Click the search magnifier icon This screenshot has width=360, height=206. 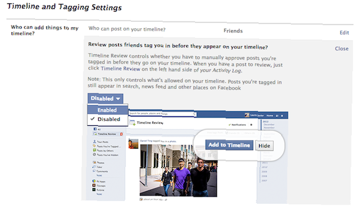pyautogui.click(x=194, y=114)
